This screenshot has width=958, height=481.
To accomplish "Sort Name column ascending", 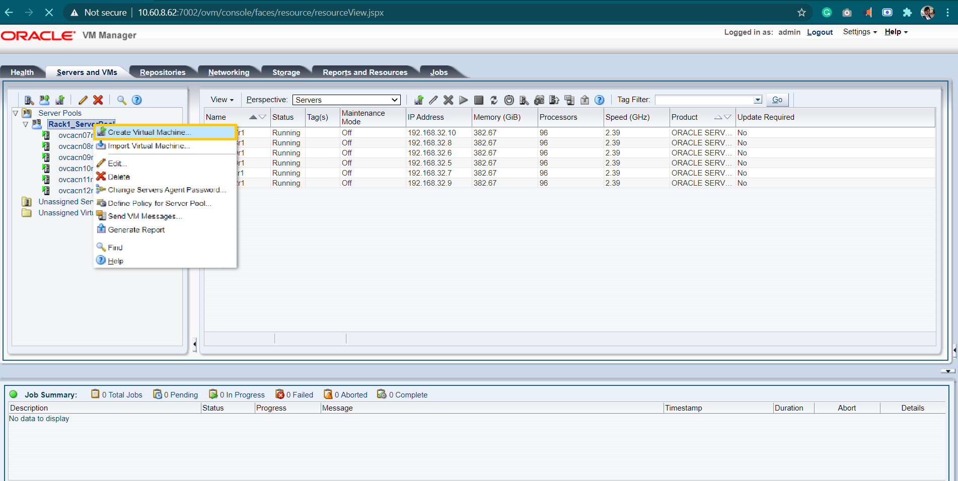I will tap(253, 117).
